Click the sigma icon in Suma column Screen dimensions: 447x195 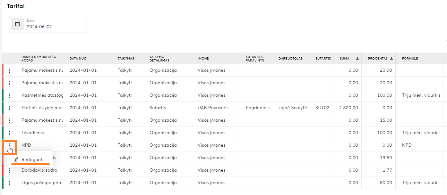click(357, 58)
